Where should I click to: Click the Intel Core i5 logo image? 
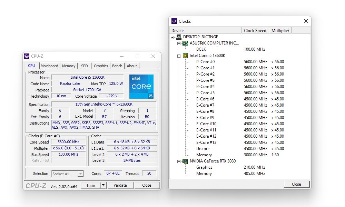[141, 87]
